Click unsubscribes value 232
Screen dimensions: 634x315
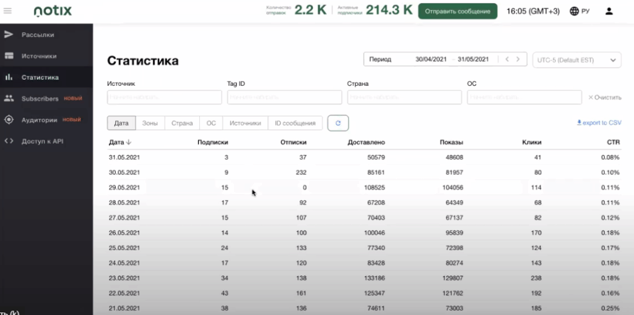point(302,172)
